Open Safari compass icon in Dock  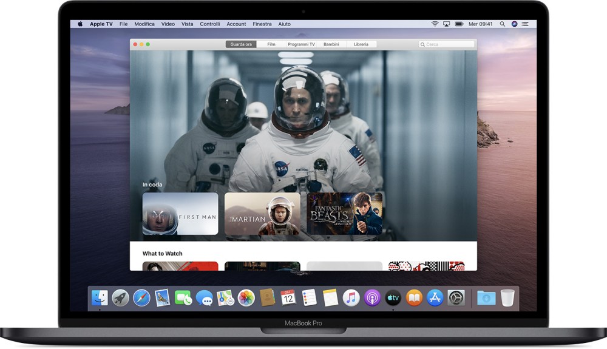[x=141, y=298]
